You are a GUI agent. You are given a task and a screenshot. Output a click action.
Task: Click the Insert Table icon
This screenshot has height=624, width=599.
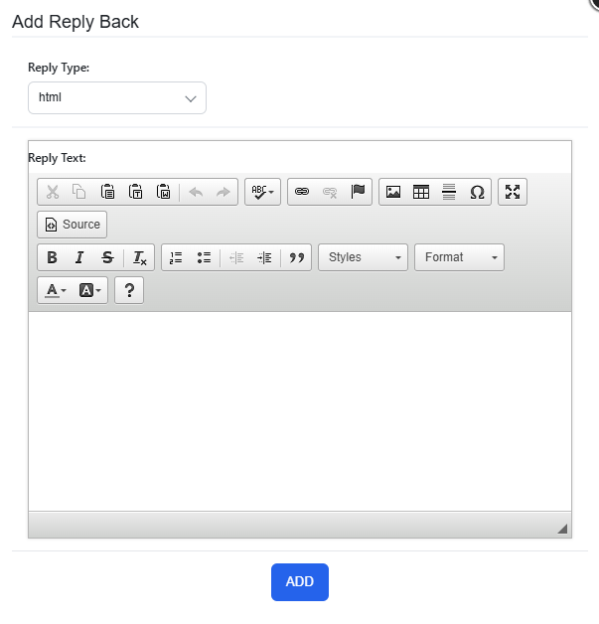421,192
